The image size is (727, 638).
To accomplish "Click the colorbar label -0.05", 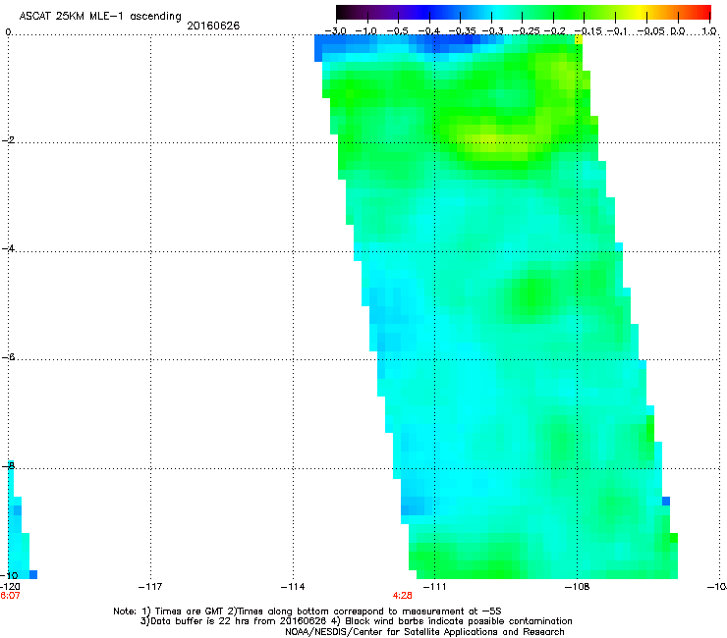I will (x=650, y=31).
